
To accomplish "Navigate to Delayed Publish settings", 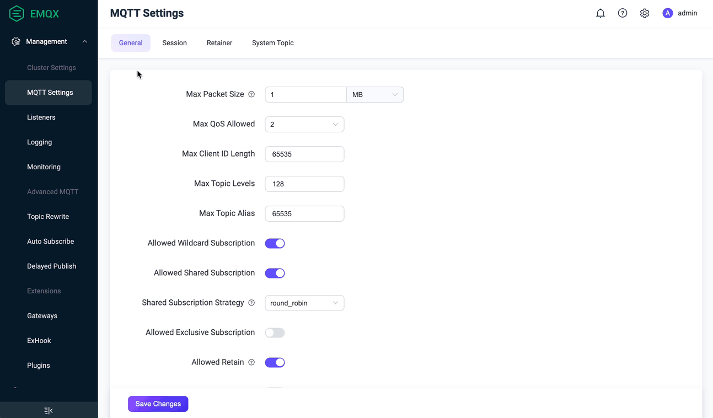I will 51,266.
